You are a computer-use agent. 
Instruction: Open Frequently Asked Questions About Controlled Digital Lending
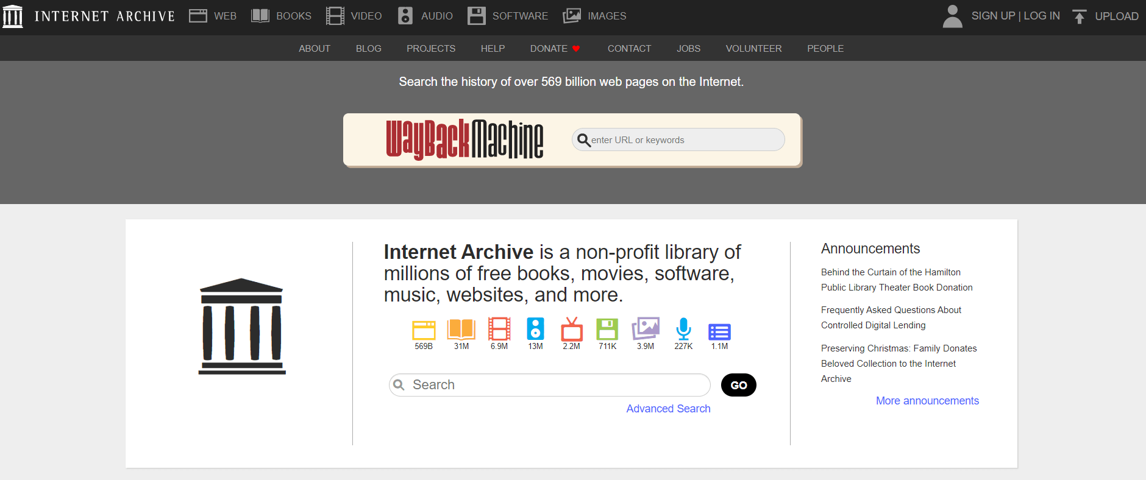891,317
